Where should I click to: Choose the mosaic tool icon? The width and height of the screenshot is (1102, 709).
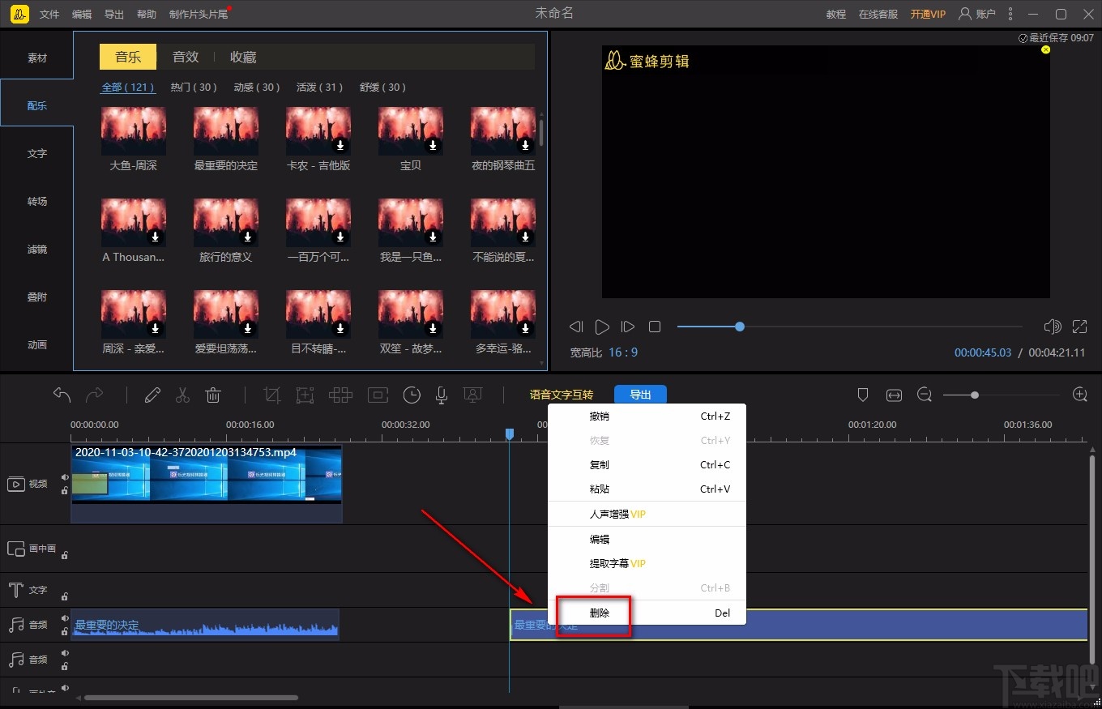pyautogui.click(x=340, y=395)
